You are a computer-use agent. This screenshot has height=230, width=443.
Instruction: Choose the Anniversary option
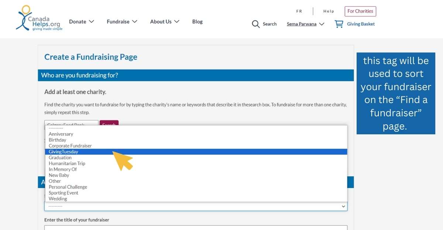[61, 134]
